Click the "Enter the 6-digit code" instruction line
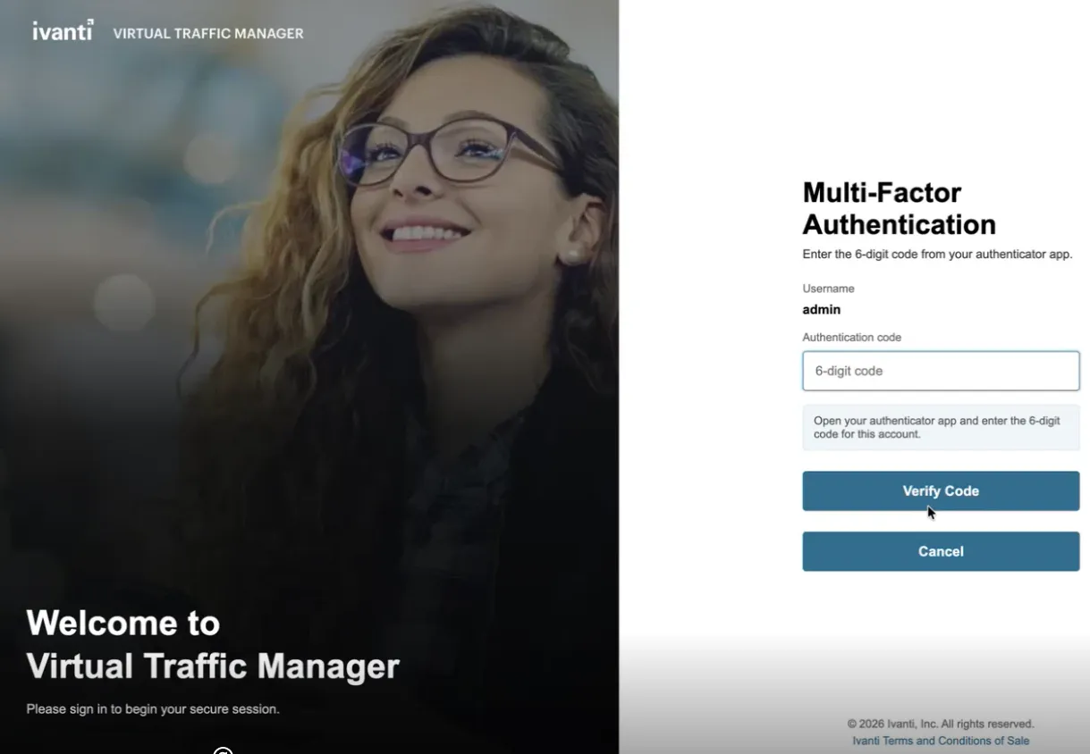This screenshot has width=1090, height=754. 937,255
